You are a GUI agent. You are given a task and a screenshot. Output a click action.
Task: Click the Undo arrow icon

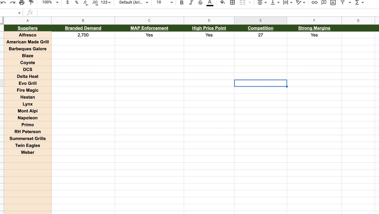[3, 3]
